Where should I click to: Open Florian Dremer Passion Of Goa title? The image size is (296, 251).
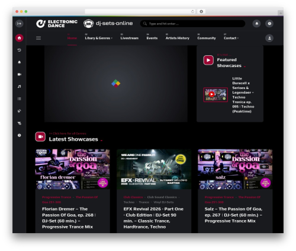tap(69, 218)
